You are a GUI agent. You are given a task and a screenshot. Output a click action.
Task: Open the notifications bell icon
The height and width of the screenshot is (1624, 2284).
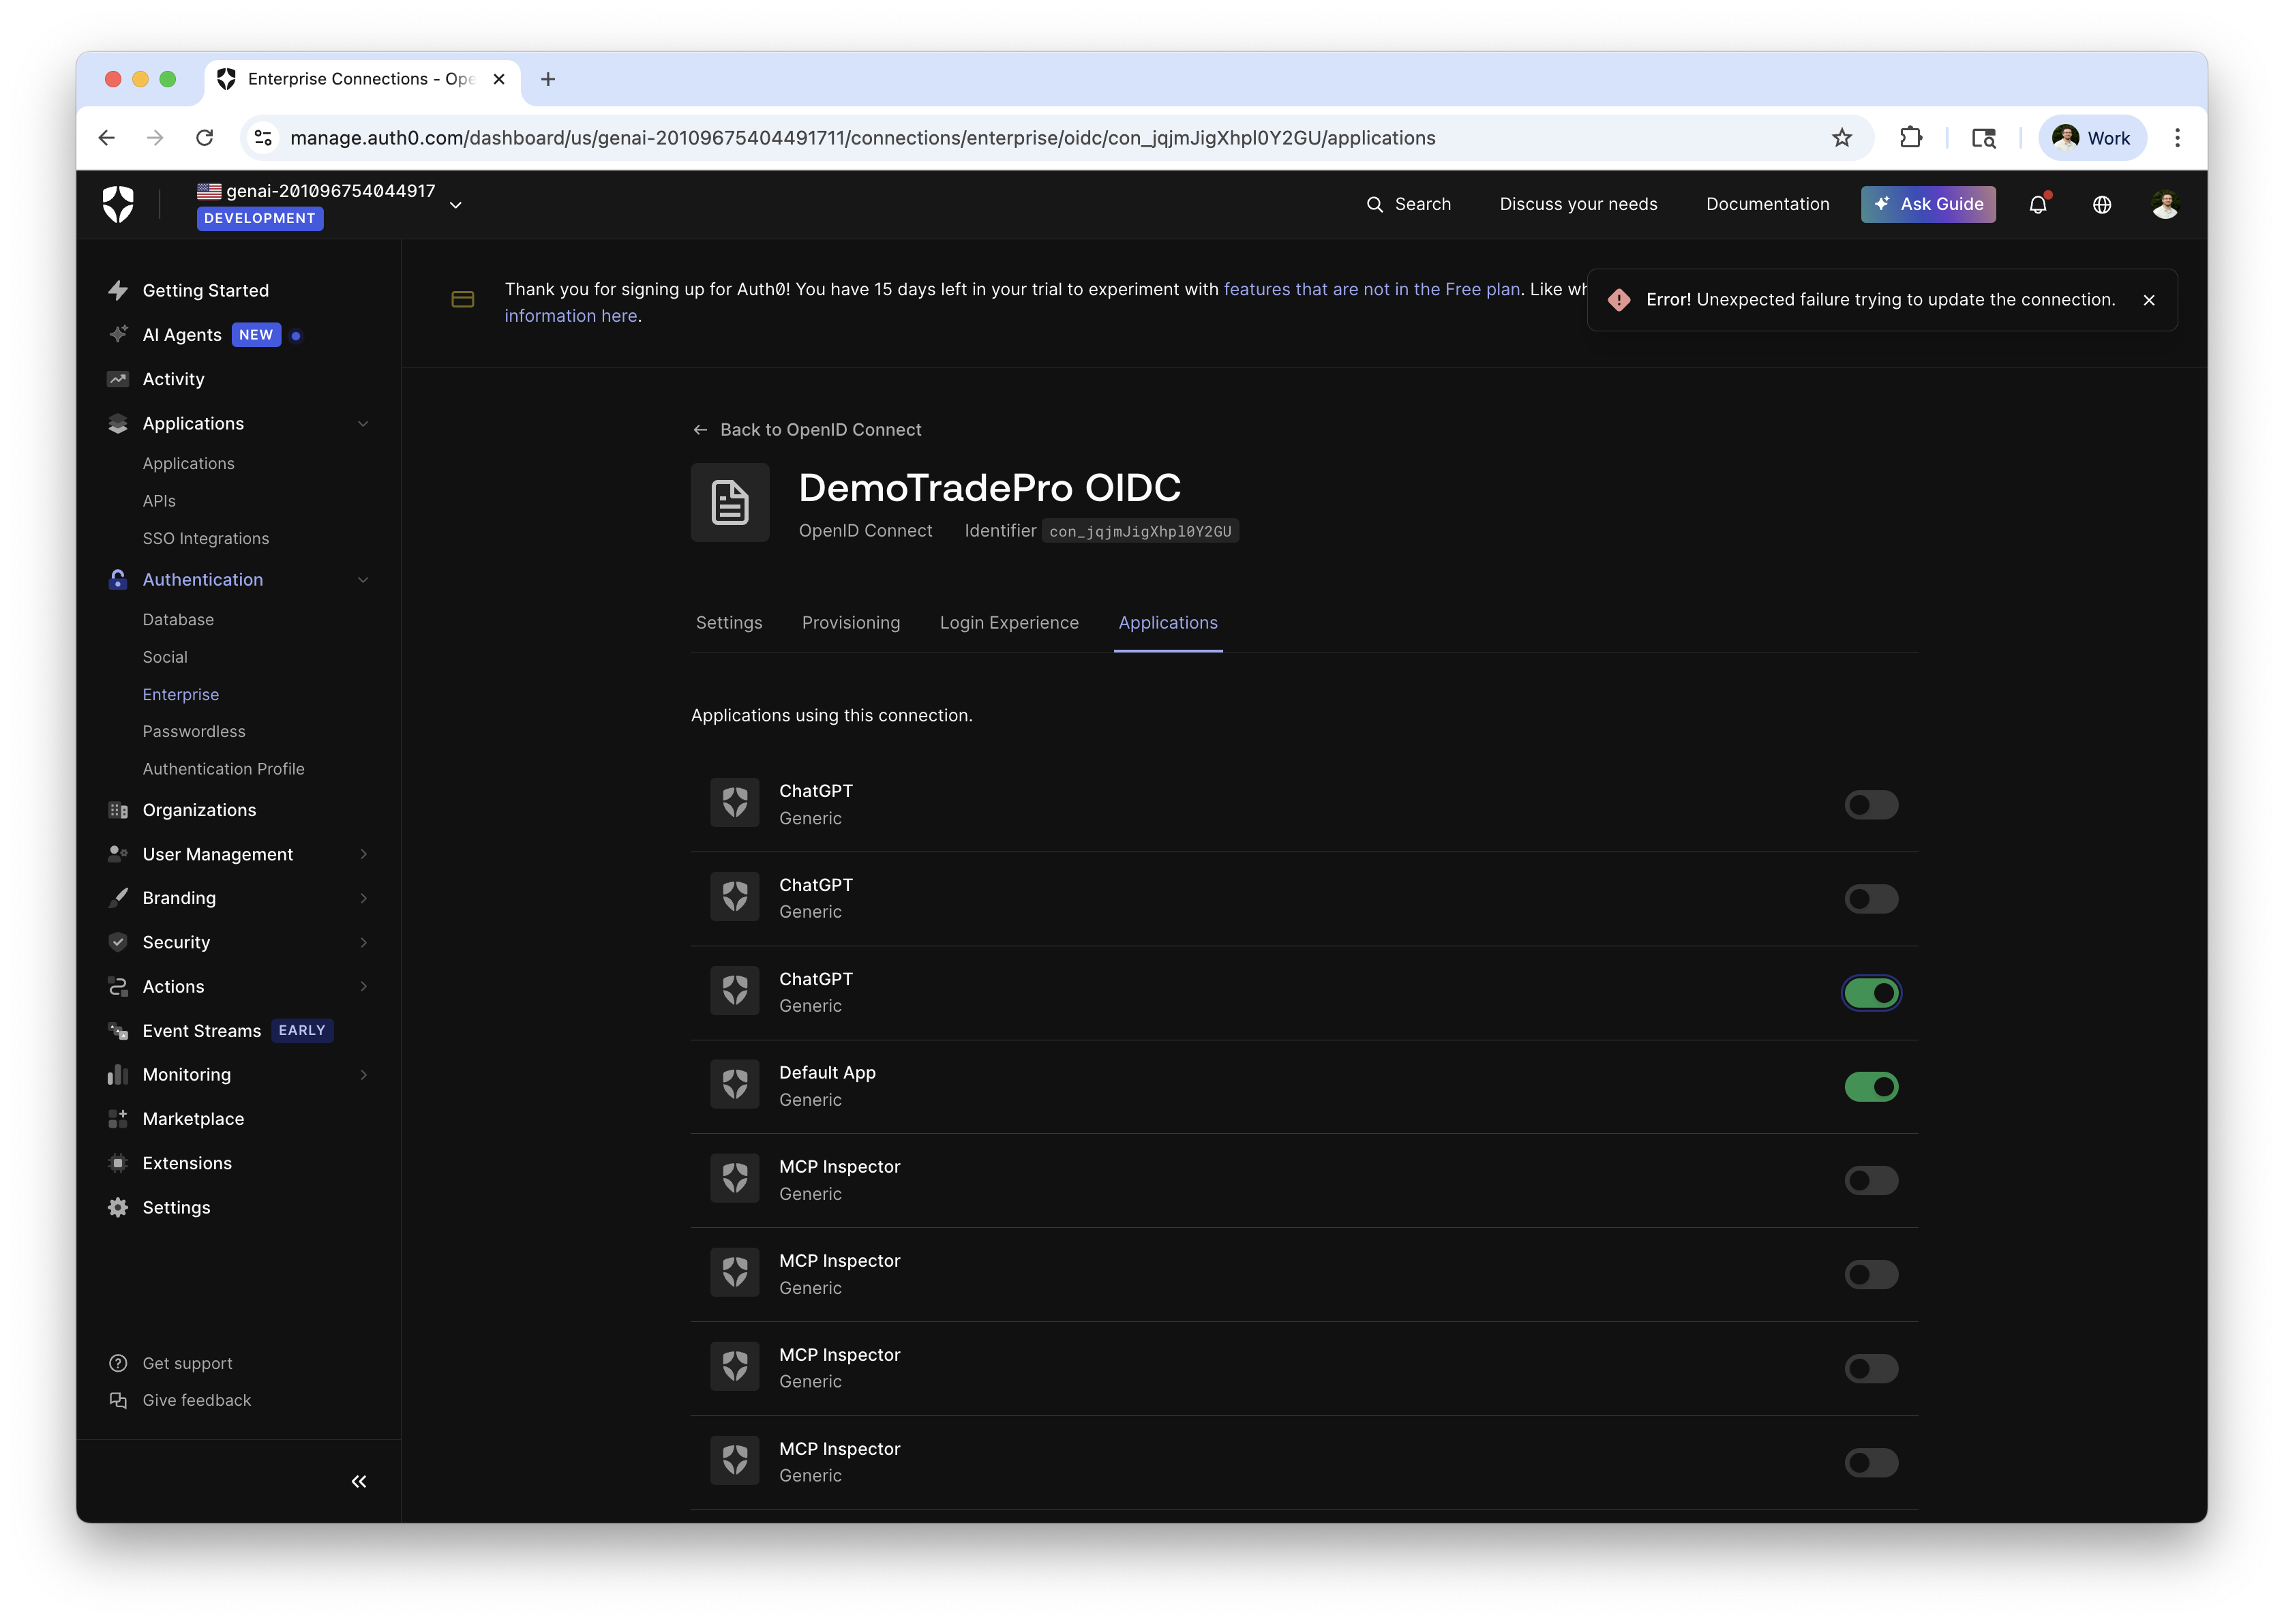coord(2037,204)
